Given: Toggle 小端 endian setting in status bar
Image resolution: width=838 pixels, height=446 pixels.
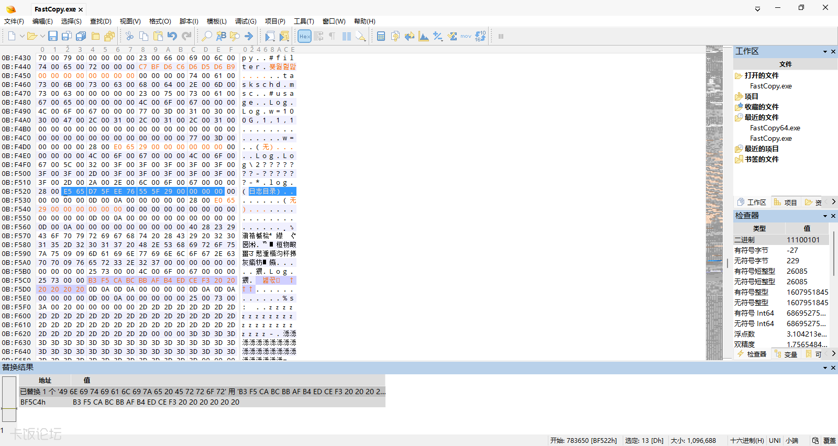Looking at the screenshot, I should click(x=791, y=441).
